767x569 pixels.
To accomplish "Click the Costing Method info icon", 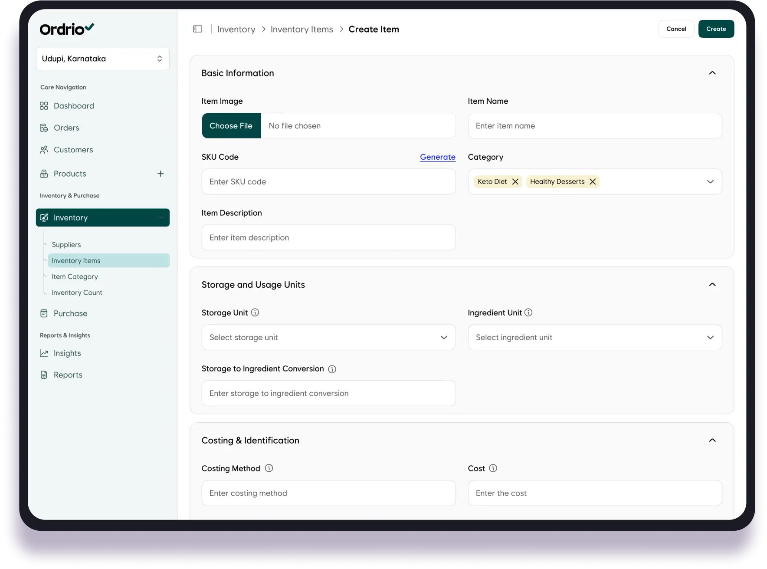I will (x=269, y=468).
